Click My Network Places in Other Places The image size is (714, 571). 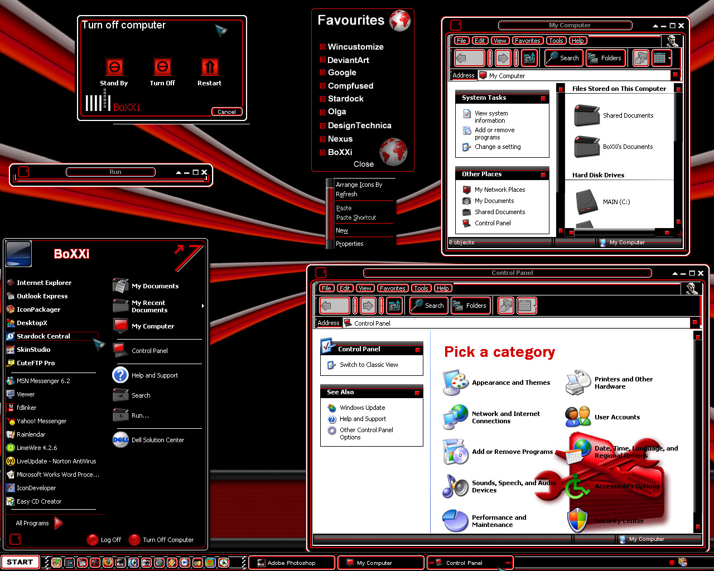click(500, 190)
